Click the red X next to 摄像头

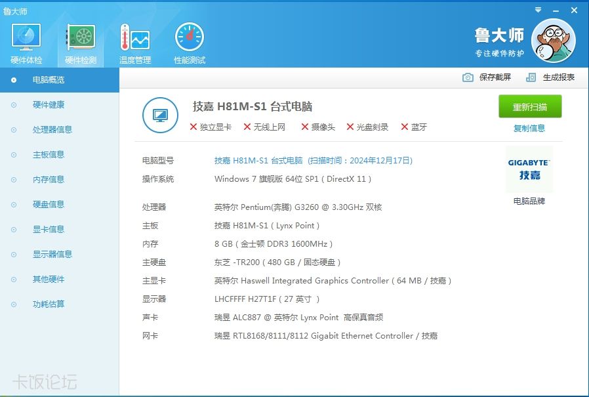click(305, 127)
